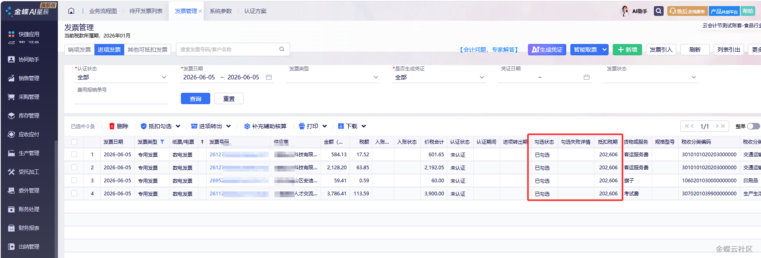The height and width of the screenshot is (258, 761).
Task: Click the 删除 trash button
Action: [119, 126]
